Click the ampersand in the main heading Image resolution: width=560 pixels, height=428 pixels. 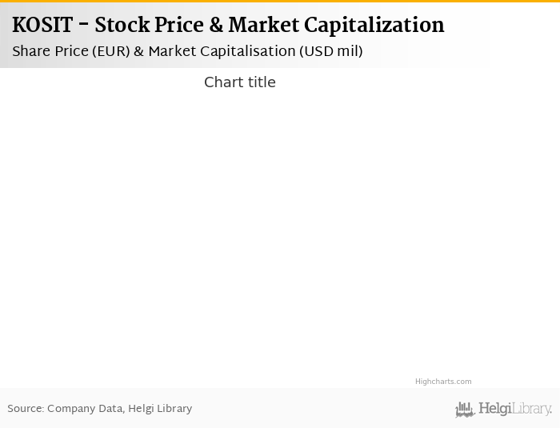[215, 26]
